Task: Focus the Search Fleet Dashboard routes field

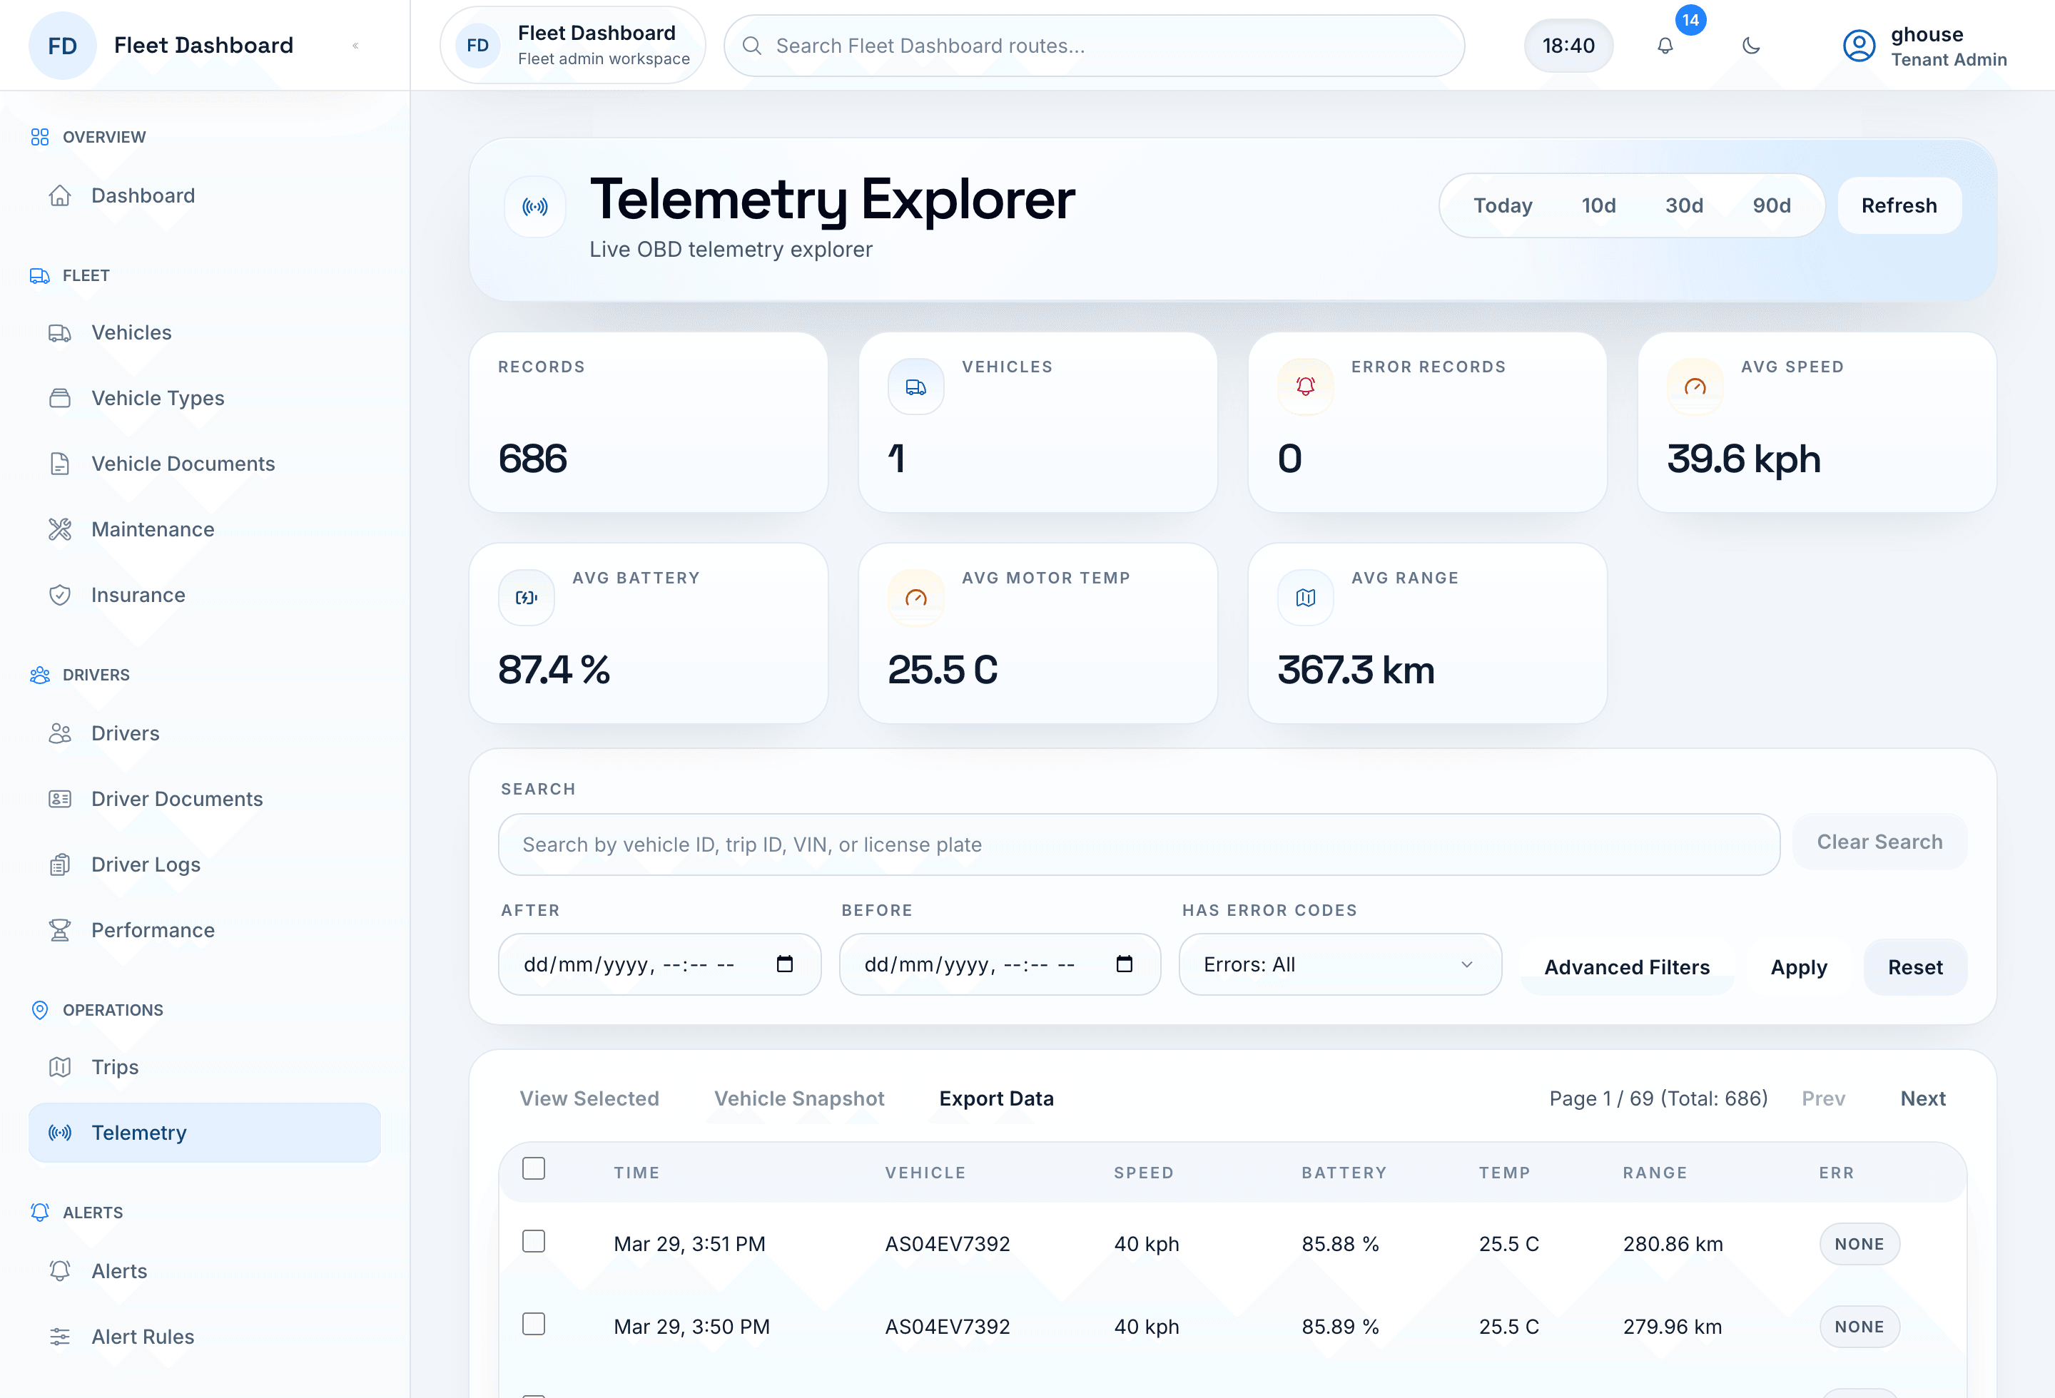Action: [1094, 45]
